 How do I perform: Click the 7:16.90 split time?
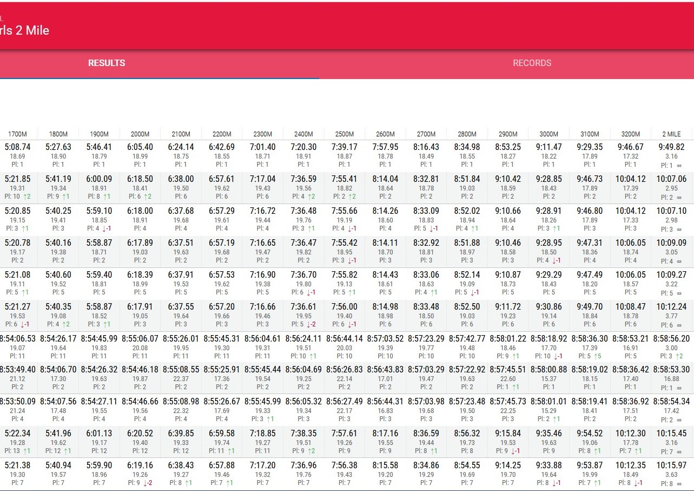coord(263,274)
